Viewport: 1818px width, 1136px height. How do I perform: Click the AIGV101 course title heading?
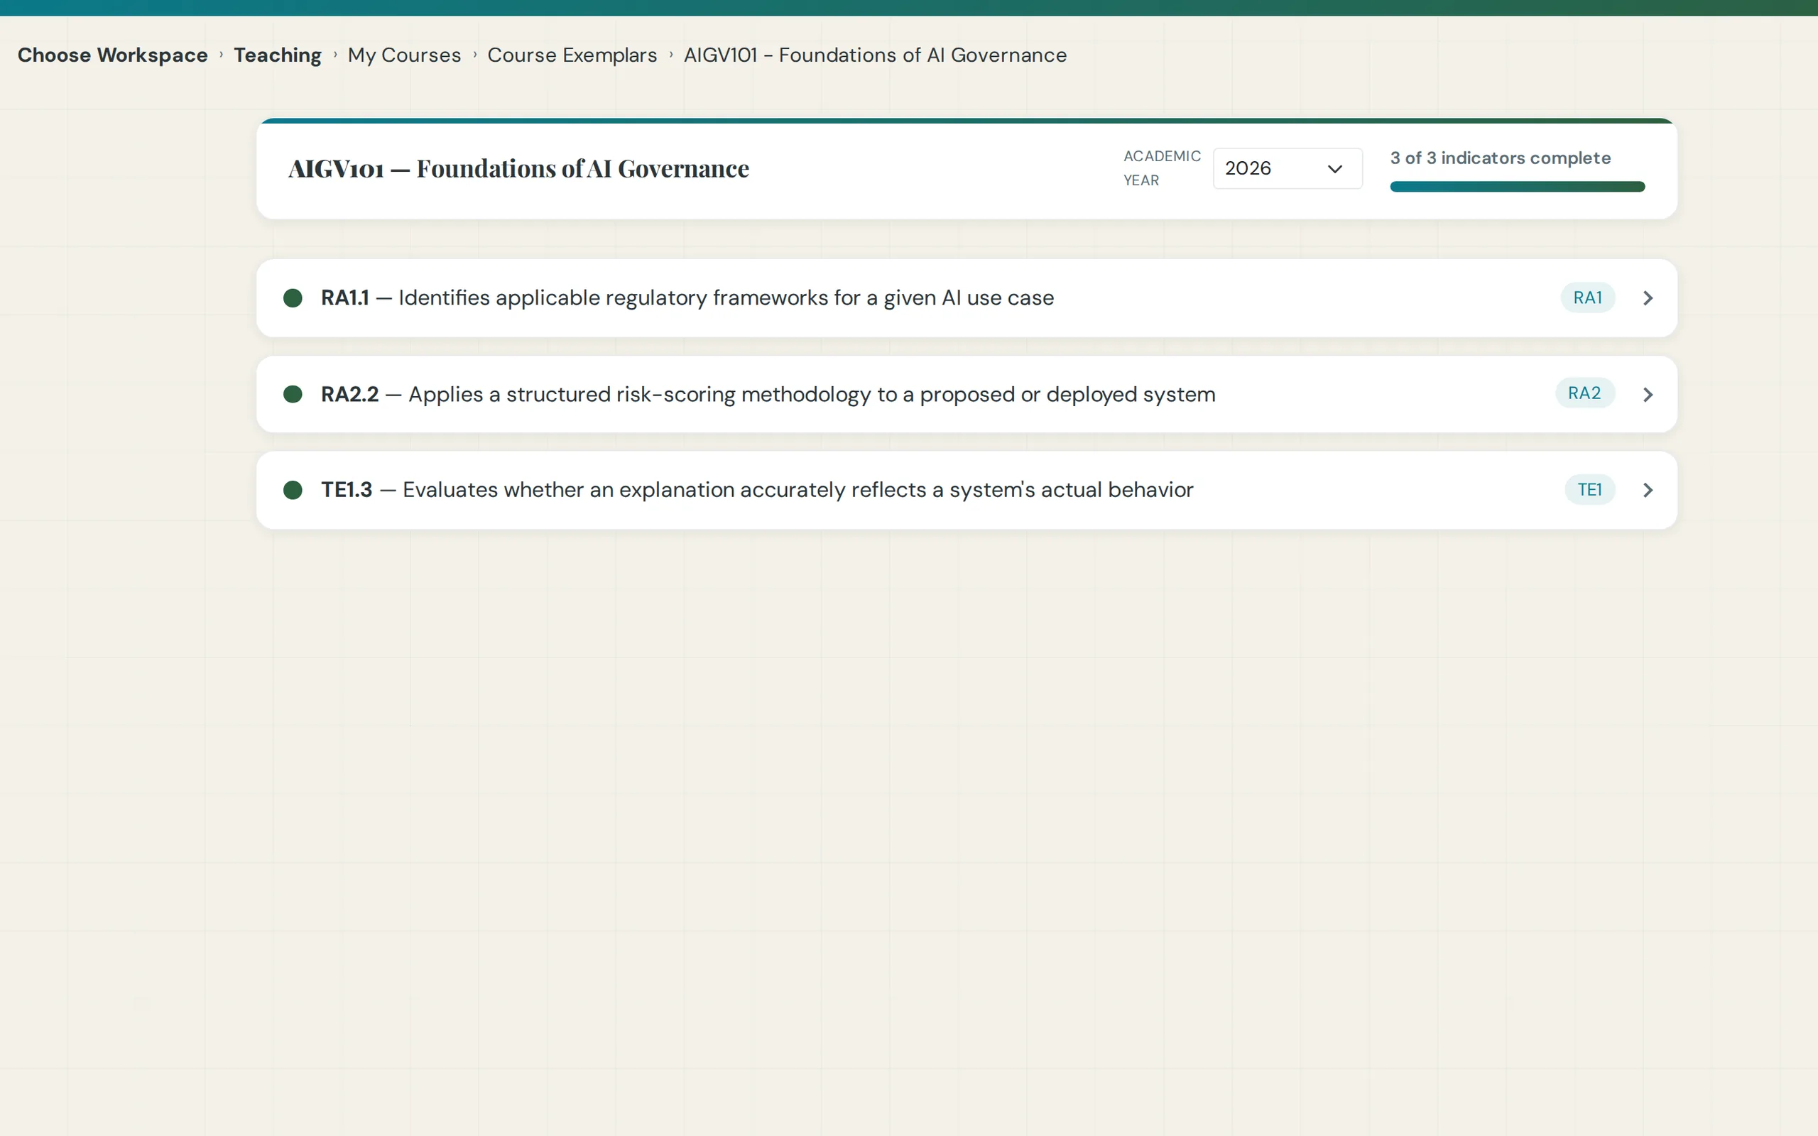(x=518, y=168)
